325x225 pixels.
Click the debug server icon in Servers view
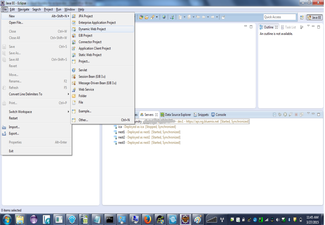pos(280,115)
